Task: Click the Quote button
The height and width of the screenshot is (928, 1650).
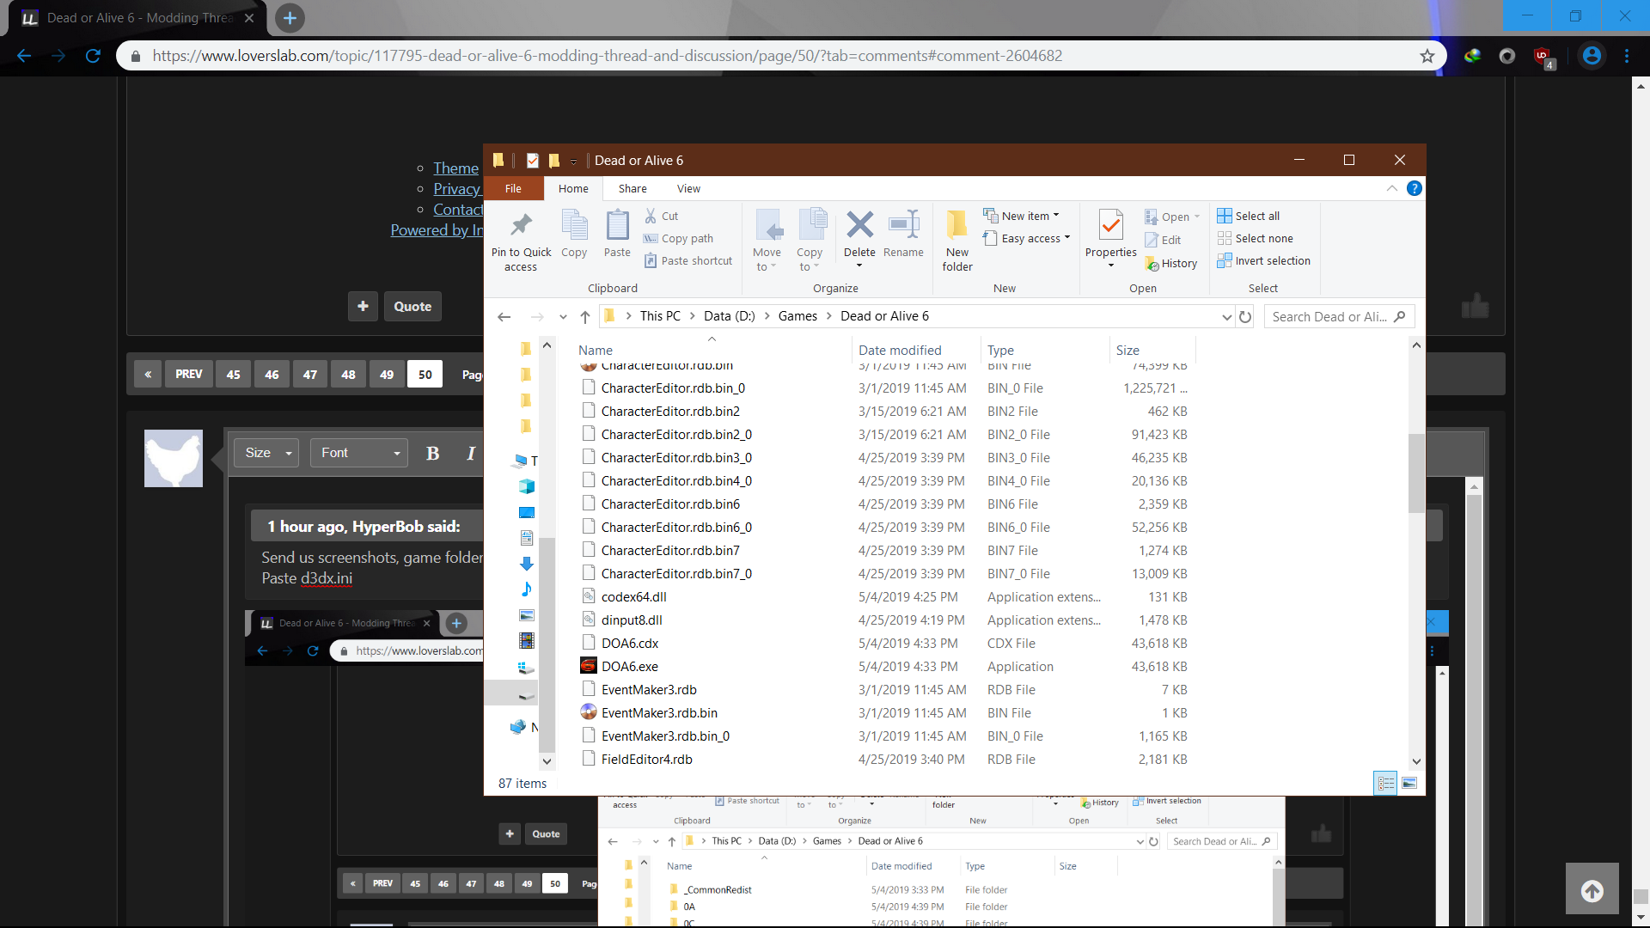Action: (x=412, y=307)
